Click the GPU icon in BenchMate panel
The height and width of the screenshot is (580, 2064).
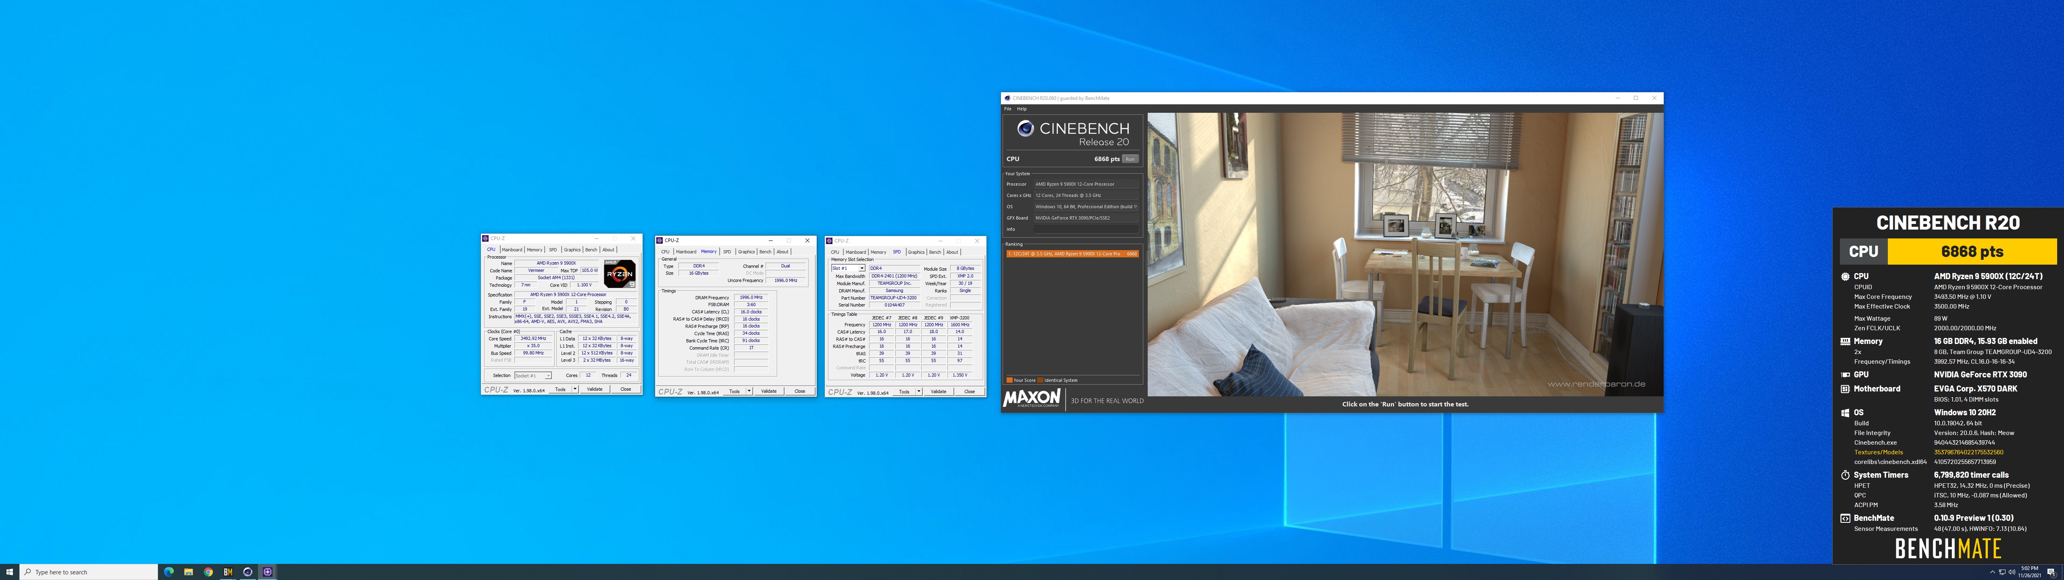(1844, 374)
